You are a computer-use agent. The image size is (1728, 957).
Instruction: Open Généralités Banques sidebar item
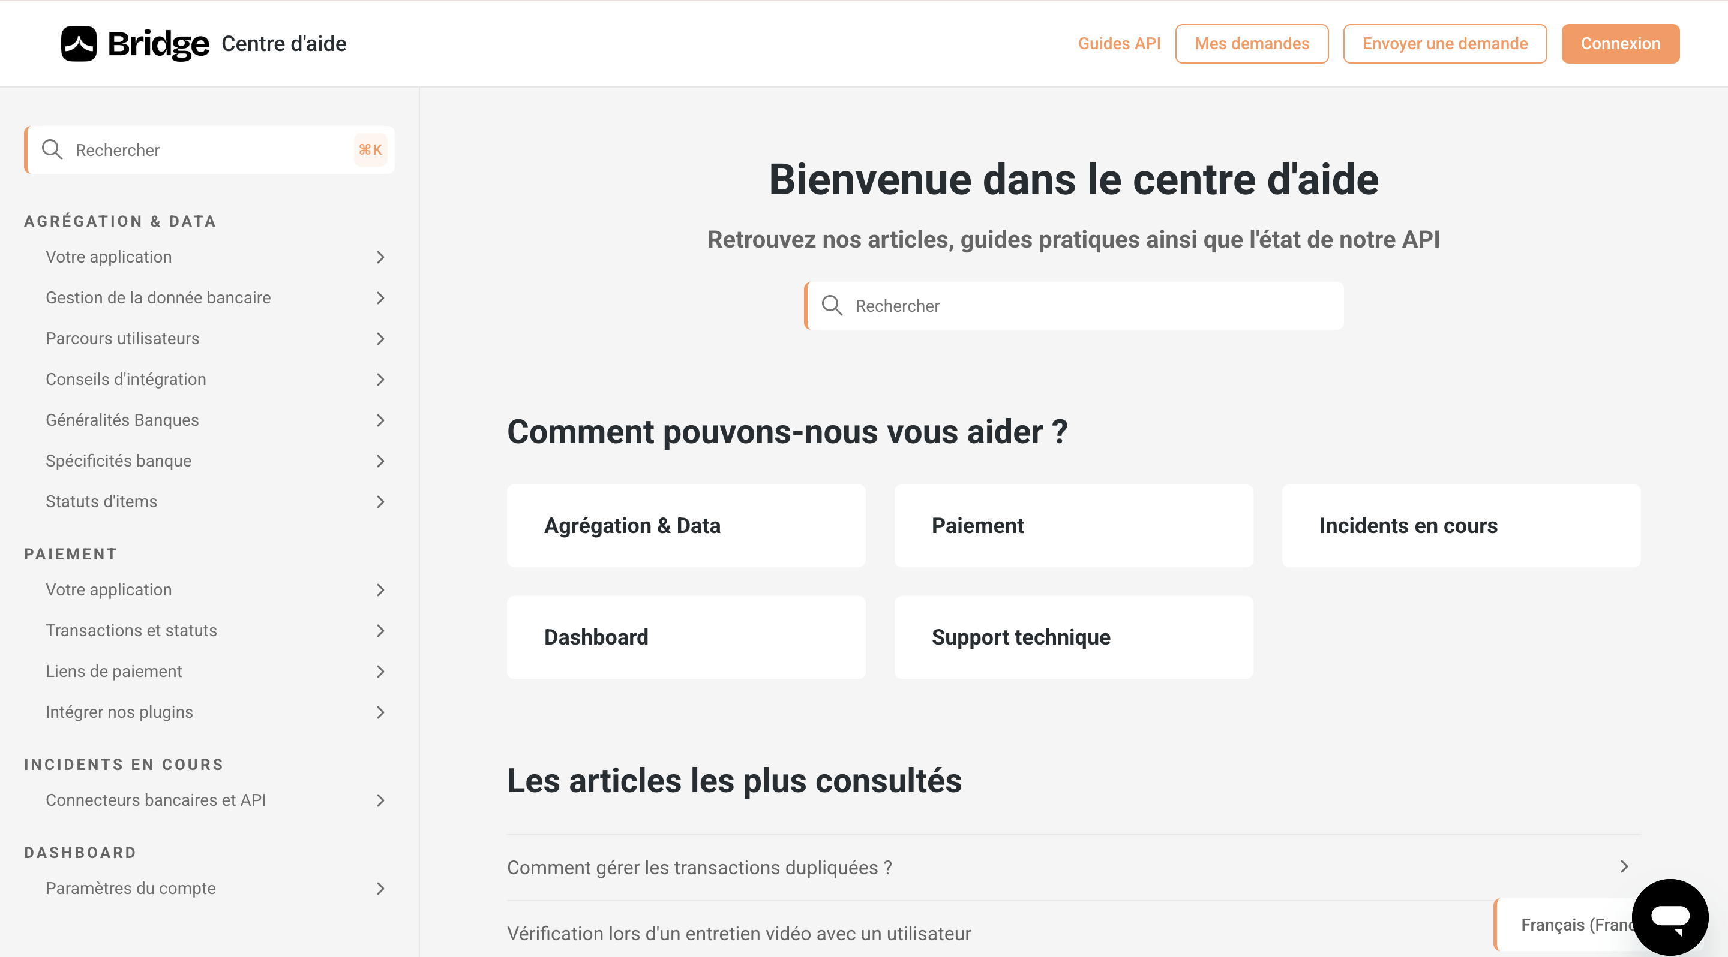(x=122, y=420)
